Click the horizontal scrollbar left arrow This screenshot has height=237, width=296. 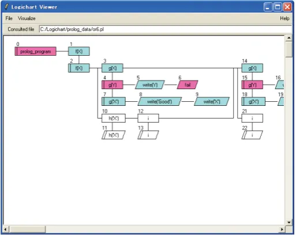click(x=6, y=230)
